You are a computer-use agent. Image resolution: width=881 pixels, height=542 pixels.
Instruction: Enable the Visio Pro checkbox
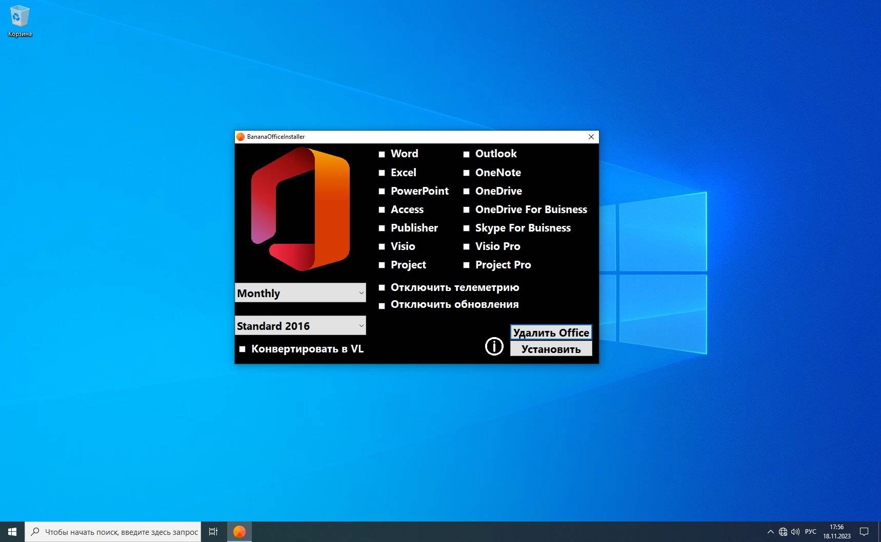[x=466, y=247]
